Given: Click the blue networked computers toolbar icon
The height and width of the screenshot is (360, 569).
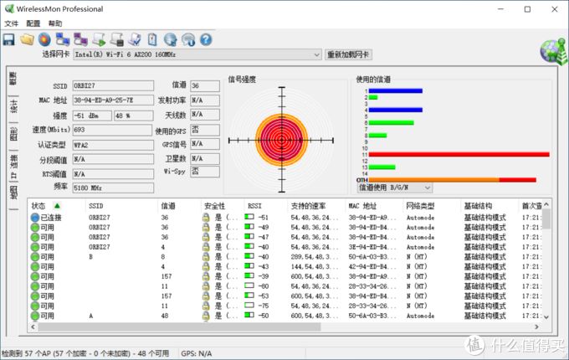Looking at the screenshot, I should [63, 39].
